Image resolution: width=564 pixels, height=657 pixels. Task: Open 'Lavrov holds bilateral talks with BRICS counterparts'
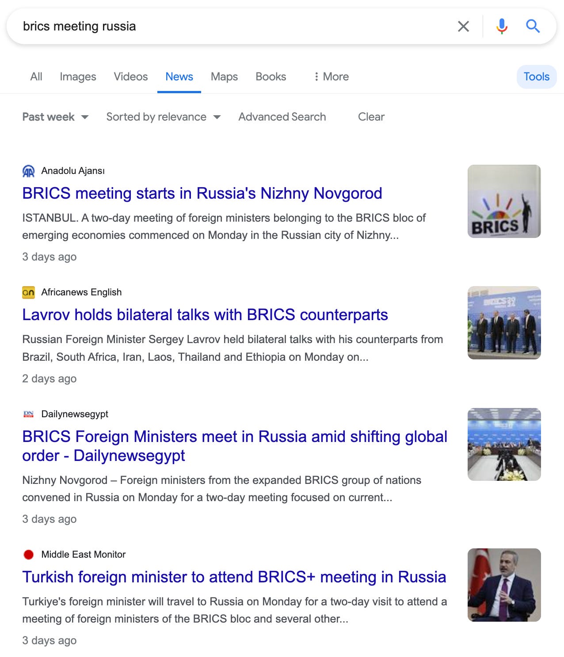click(205, 315)
